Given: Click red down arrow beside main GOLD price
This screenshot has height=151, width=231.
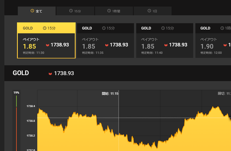Looking at the screenshot, I should (50, 73).
